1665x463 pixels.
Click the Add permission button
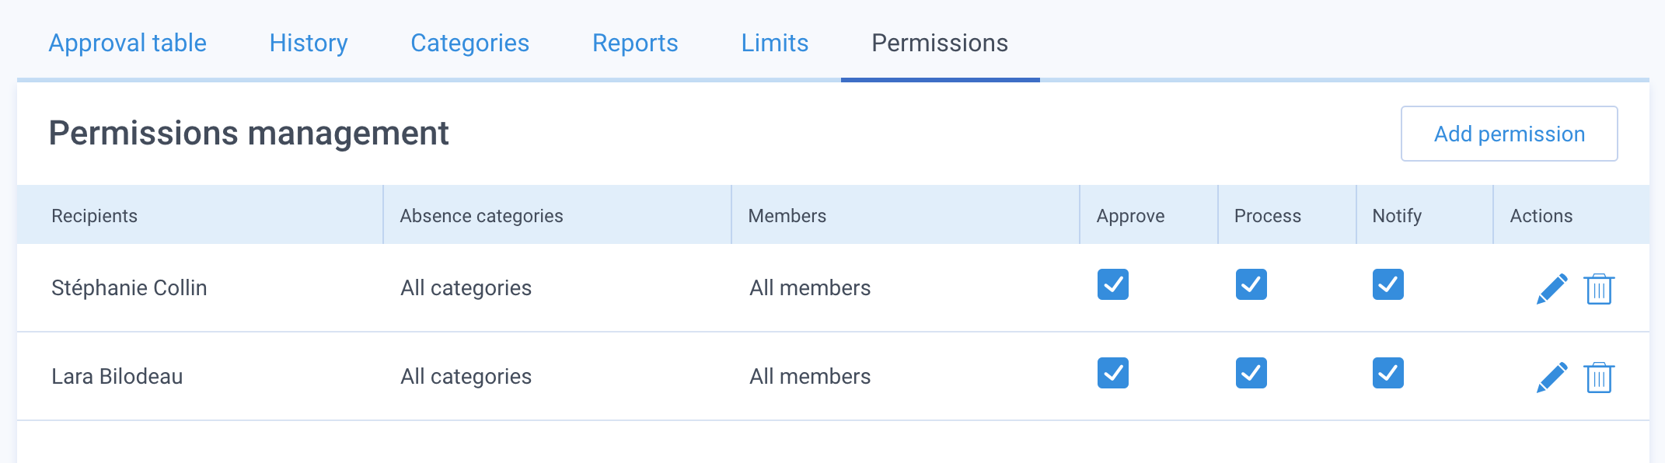(x=1510, y=134)
